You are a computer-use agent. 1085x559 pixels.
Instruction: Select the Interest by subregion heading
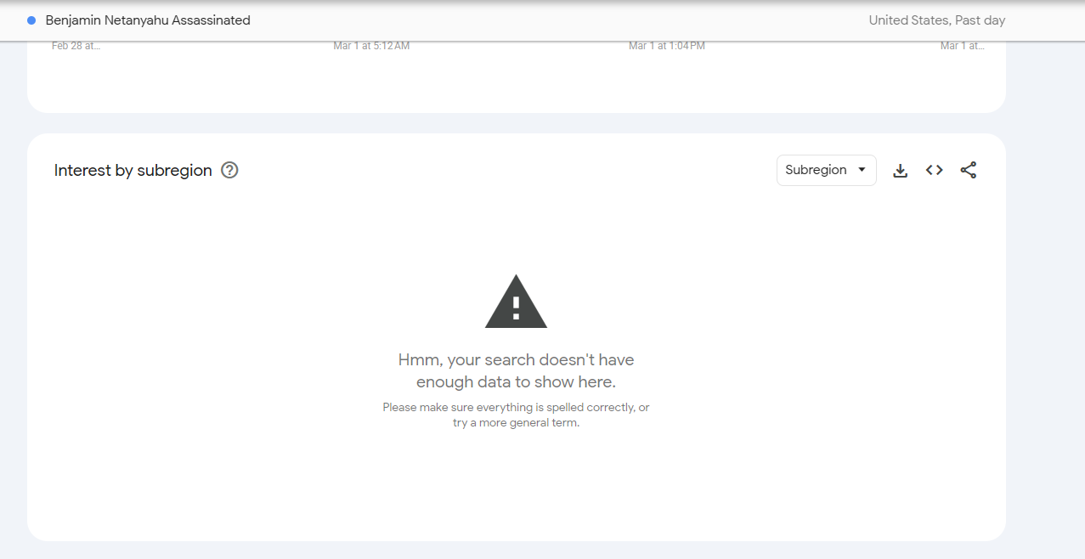(133, 170)
